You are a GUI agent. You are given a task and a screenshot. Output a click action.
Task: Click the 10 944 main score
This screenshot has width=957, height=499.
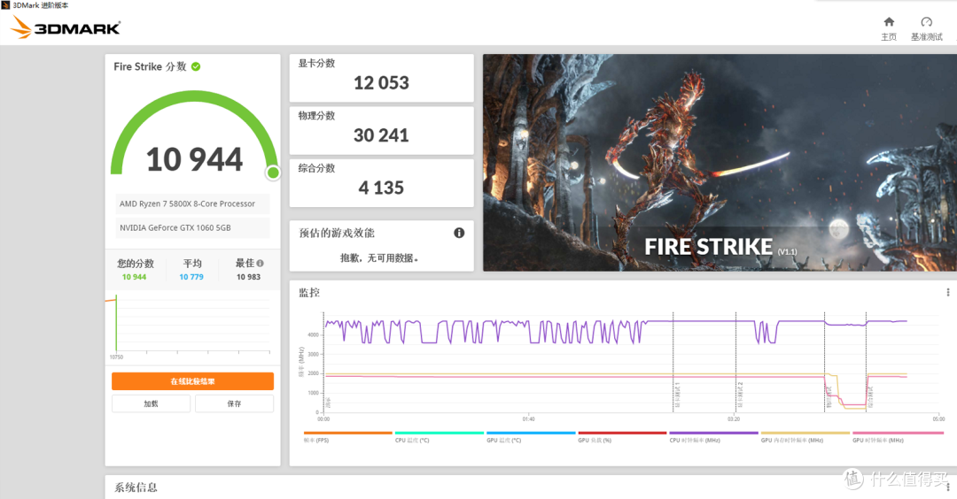[x=194, y=159]
